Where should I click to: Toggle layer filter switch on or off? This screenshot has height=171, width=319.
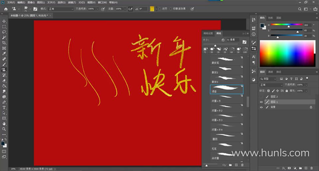click(307, 78)
